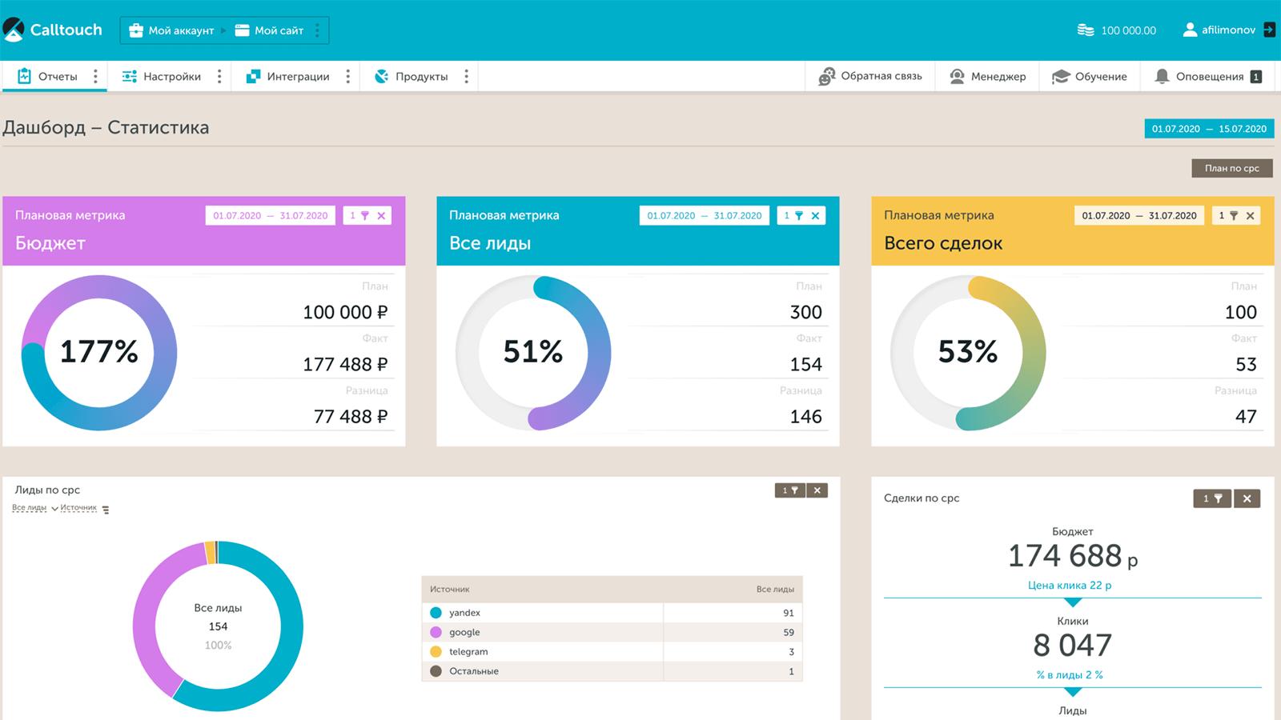Open the Обучение section

1090,77
